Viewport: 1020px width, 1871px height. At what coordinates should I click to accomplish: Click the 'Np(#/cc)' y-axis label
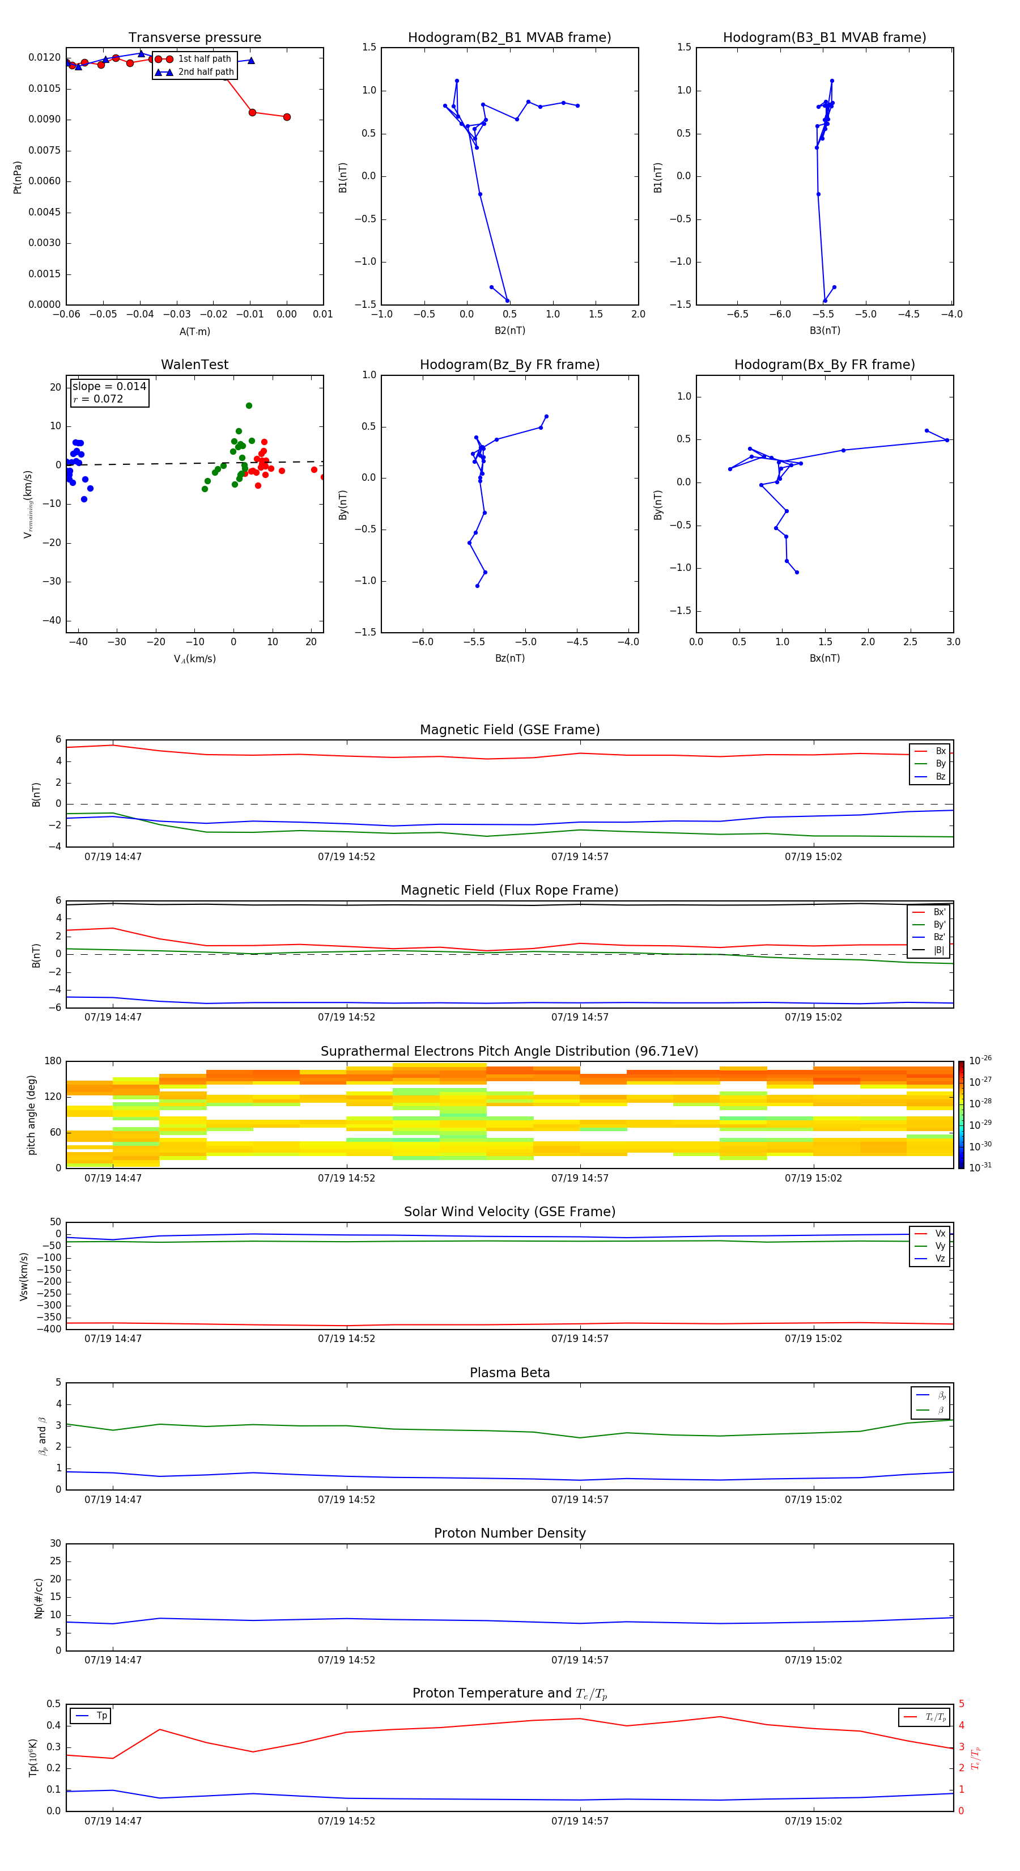coord(39,1598)
